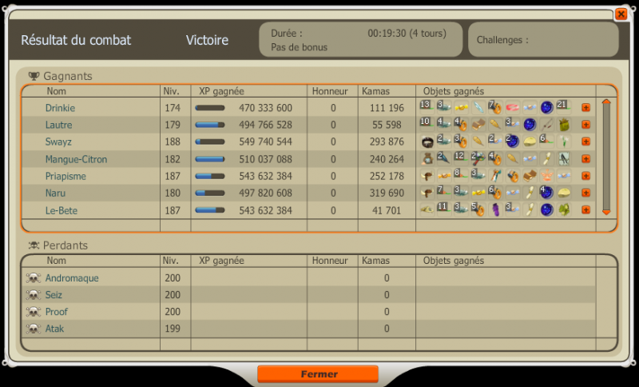Open Drinkie's player name link
Screen dimensions: 639x387
tap(61, 108)
